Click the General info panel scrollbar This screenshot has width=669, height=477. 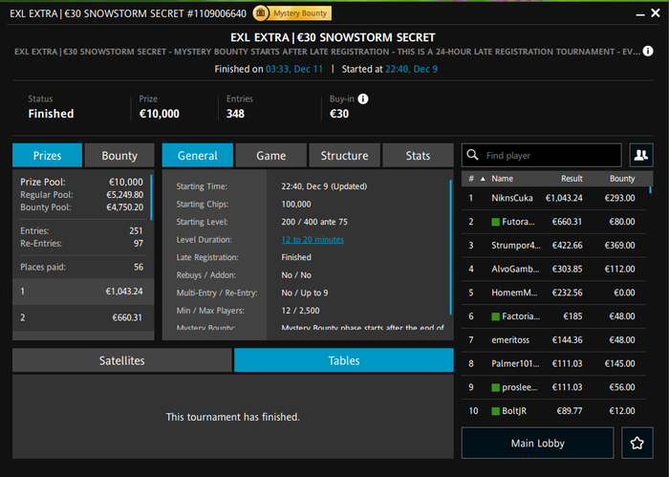(x=450, y=247)
